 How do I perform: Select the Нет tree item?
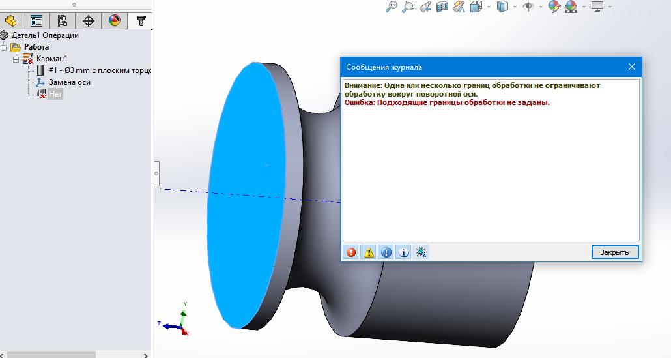(x=55, y=94)
